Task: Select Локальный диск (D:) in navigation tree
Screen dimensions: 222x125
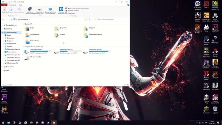Action: coord(13,58)
